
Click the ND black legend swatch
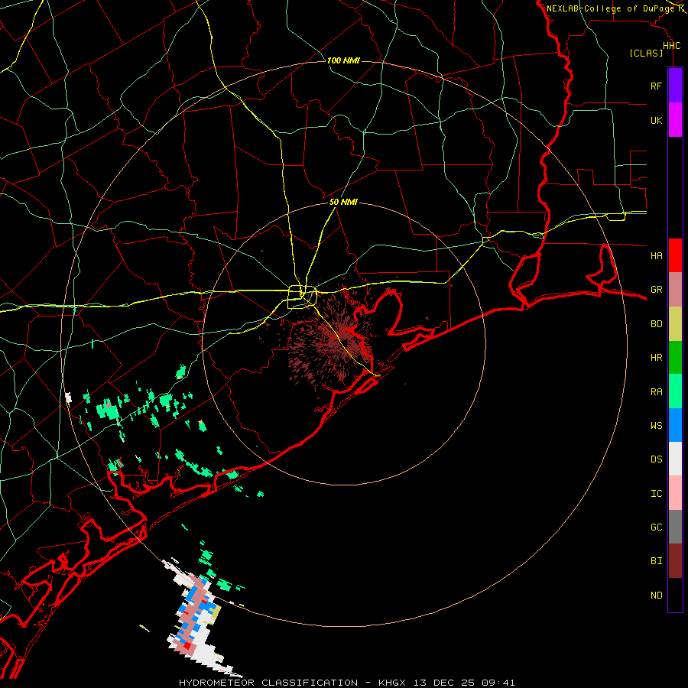click(675, 595)
